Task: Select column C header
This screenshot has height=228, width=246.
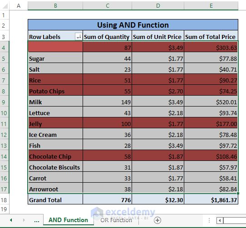Action: click(x=107, y=6)
